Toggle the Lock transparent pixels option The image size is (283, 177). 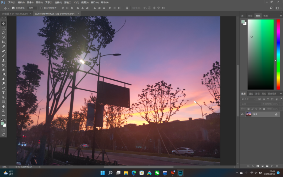249,109
